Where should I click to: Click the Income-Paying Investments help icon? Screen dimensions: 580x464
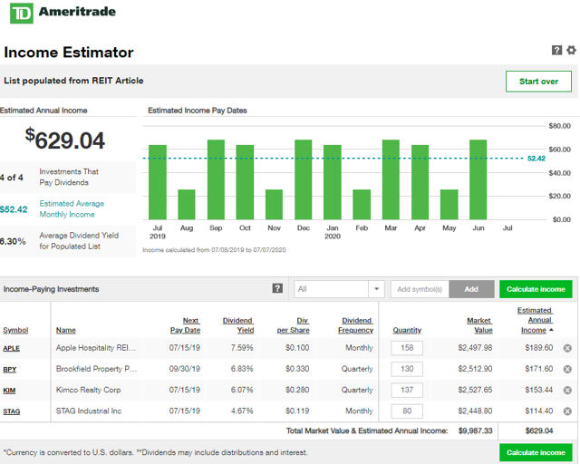[277, 288]
